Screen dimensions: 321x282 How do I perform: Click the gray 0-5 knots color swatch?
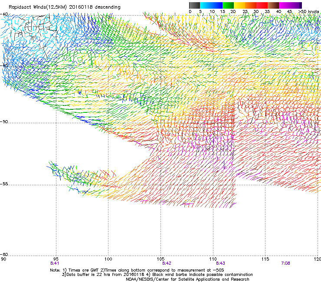[x=194, y=5]
